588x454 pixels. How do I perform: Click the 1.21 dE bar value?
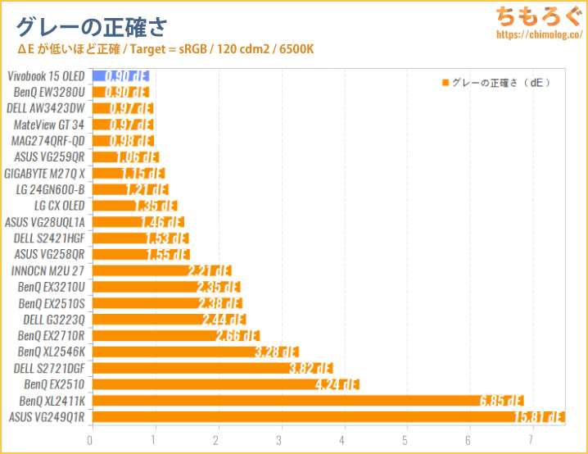tap(147, 189)
